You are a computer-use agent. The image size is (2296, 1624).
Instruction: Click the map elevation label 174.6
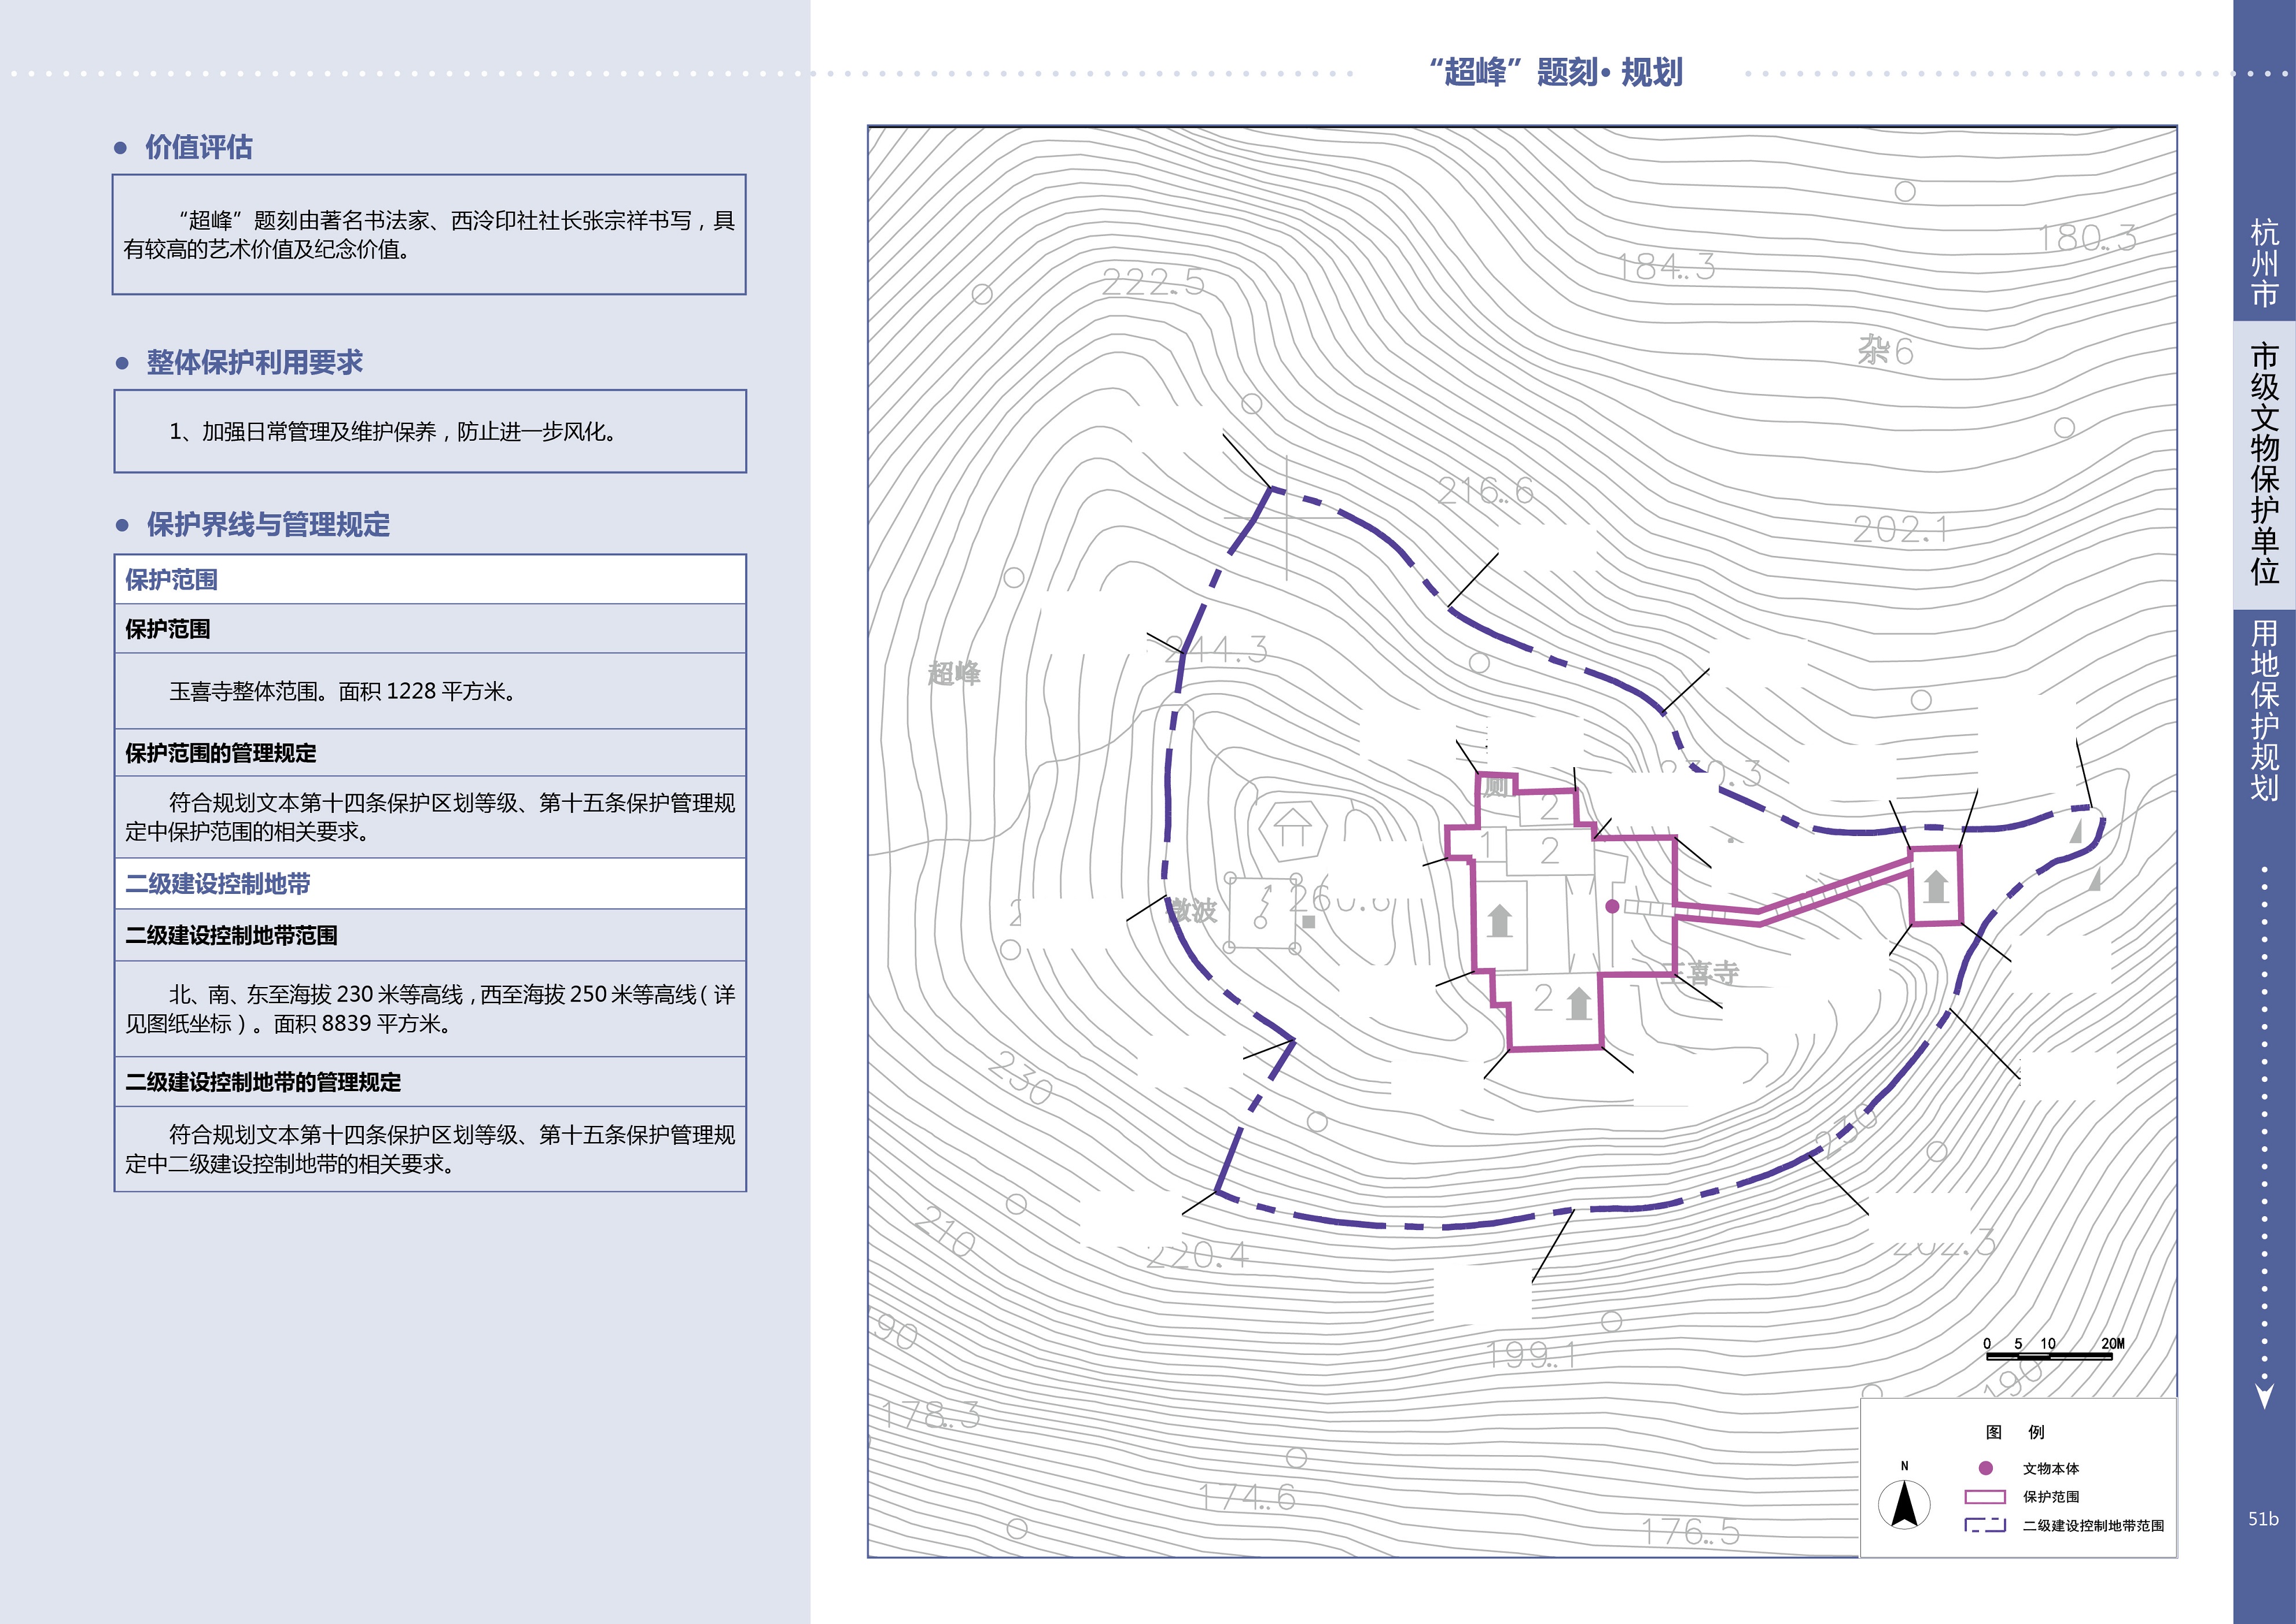coord(1247,1496)
